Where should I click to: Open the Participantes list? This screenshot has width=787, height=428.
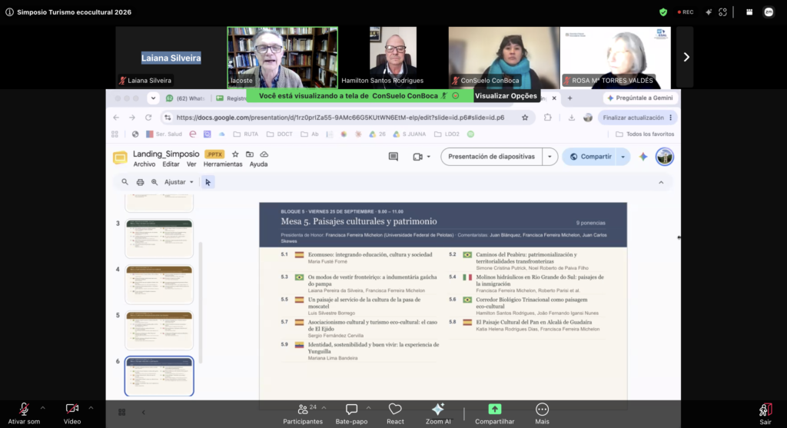click(x=303, y=410)
